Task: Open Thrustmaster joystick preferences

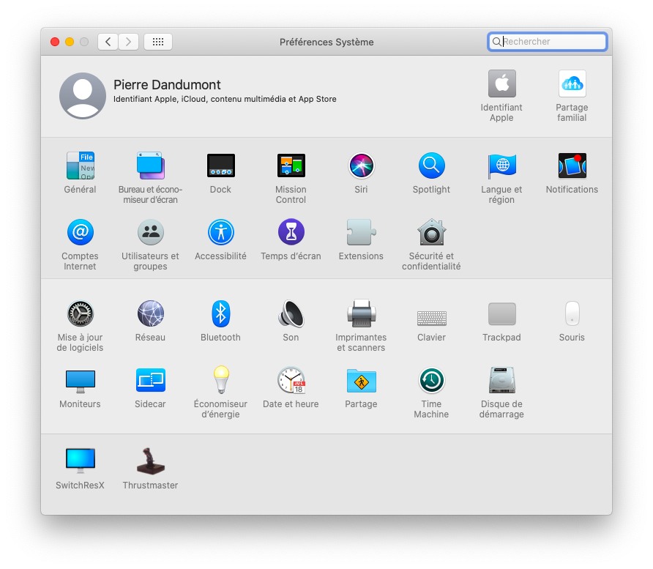Action: (151, 461)
